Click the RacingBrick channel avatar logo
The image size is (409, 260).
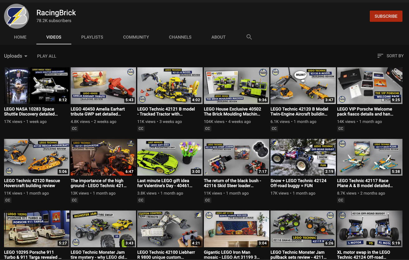[x=16, y=16]
